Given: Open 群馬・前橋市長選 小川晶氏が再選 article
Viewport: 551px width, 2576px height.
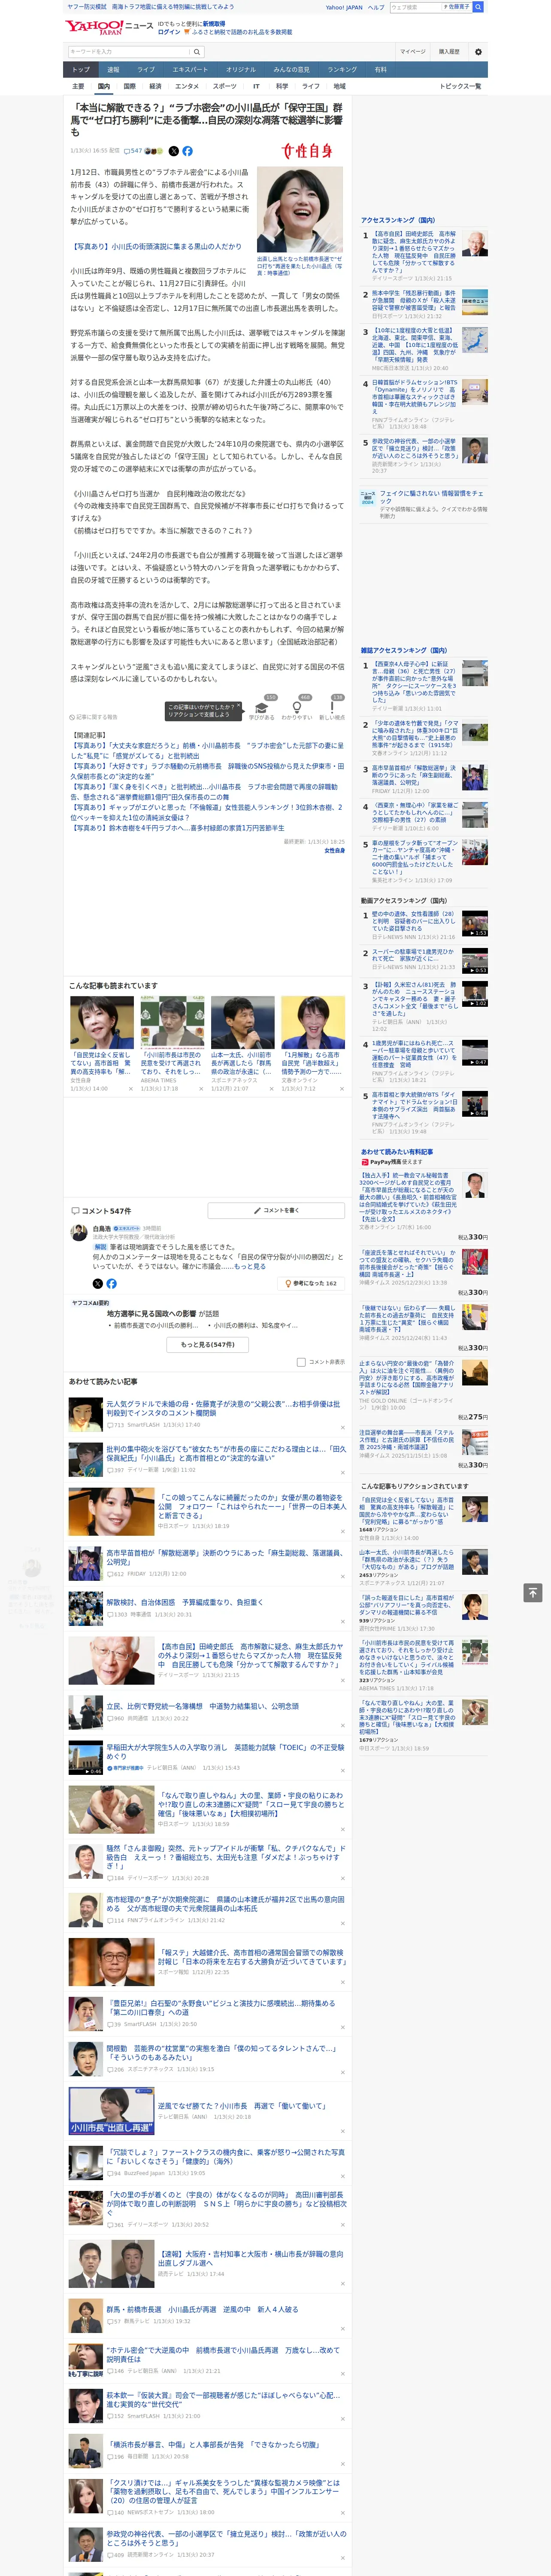Looking at the screenshot, I should pos(202,2309).
